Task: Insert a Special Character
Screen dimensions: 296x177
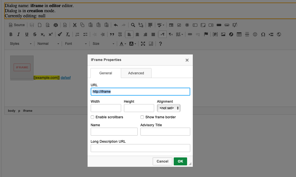Action: (263, 34)
